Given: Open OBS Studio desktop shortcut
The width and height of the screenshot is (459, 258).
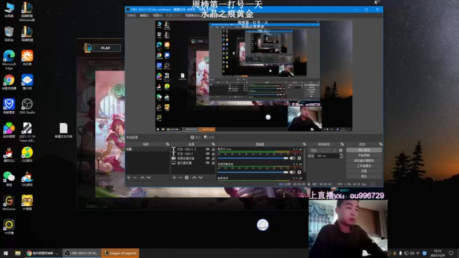Looking at the screenshot, I should (x=27, y=106).
